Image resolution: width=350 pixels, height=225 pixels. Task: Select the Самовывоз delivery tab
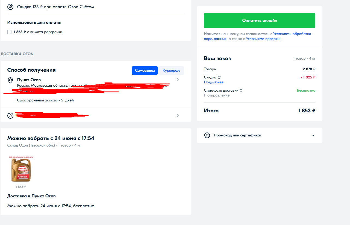[145, 71]
